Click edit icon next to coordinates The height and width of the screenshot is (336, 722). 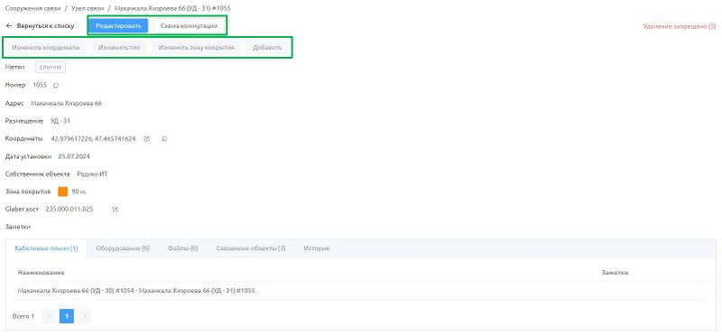(x=146, y=138)
